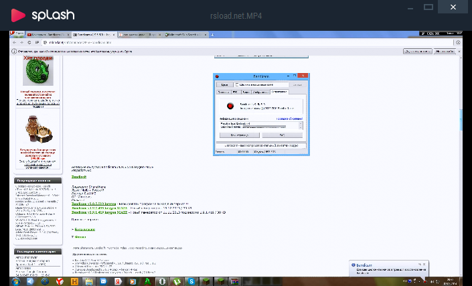Screen dimensions: 472x286
Task: Select the active Bandicam rsload browser tab
Action: point(94,35)
